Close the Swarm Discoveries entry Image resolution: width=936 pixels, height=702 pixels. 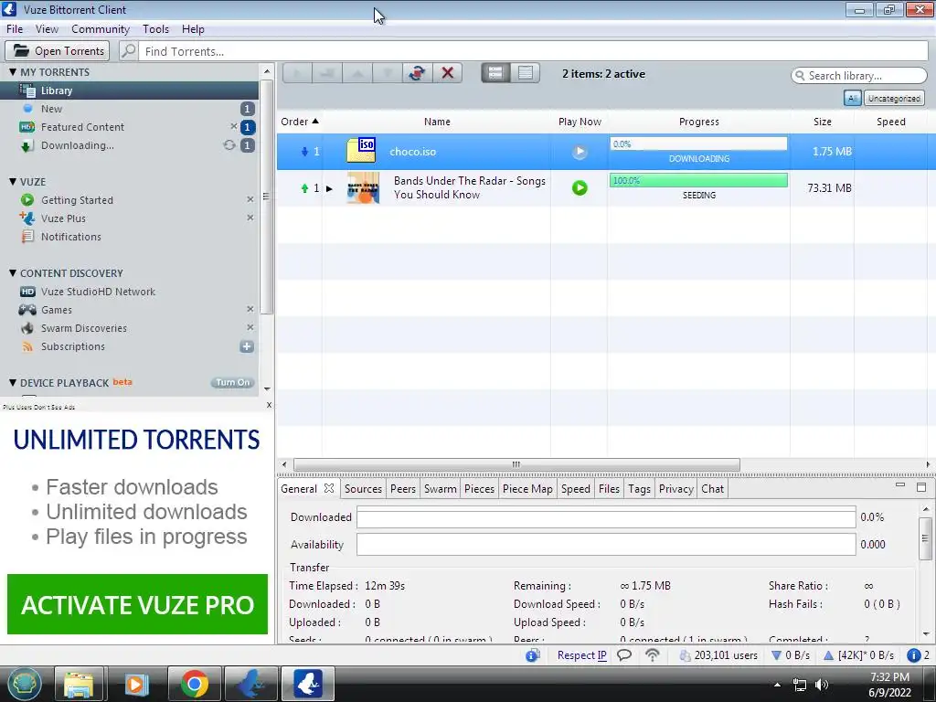pyautogui.click(x=250, y=327)
